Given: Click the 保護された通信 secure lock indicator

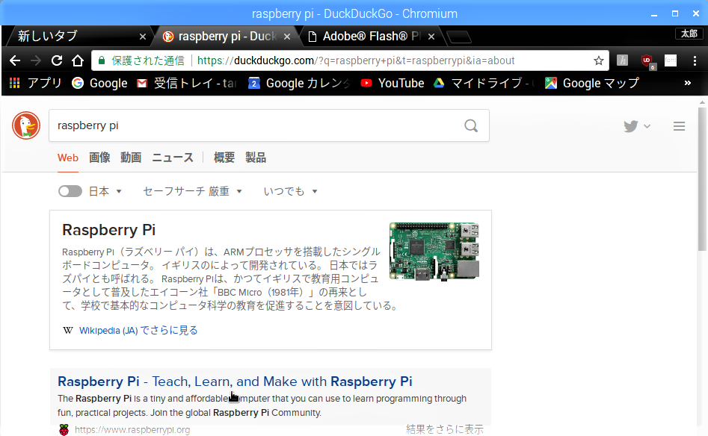Looking at the screenshot, I should tap(141, 60).
